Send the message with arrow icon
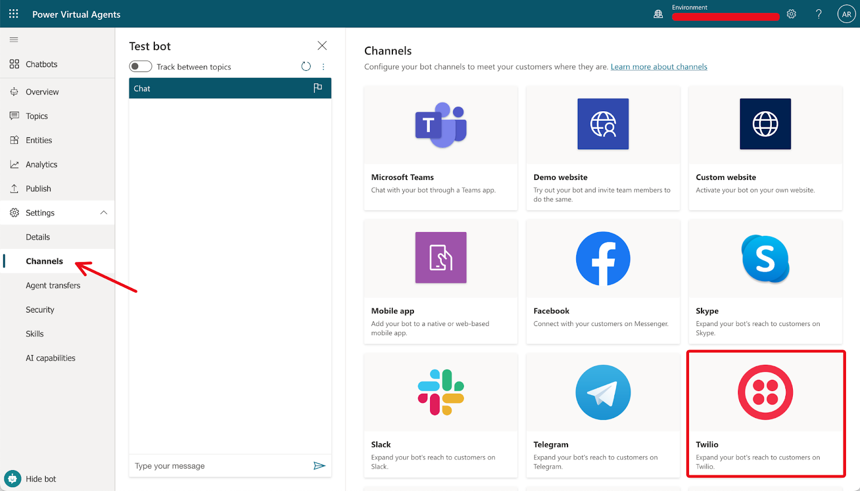This screenshot has height=491, width=860. [319, 466]
